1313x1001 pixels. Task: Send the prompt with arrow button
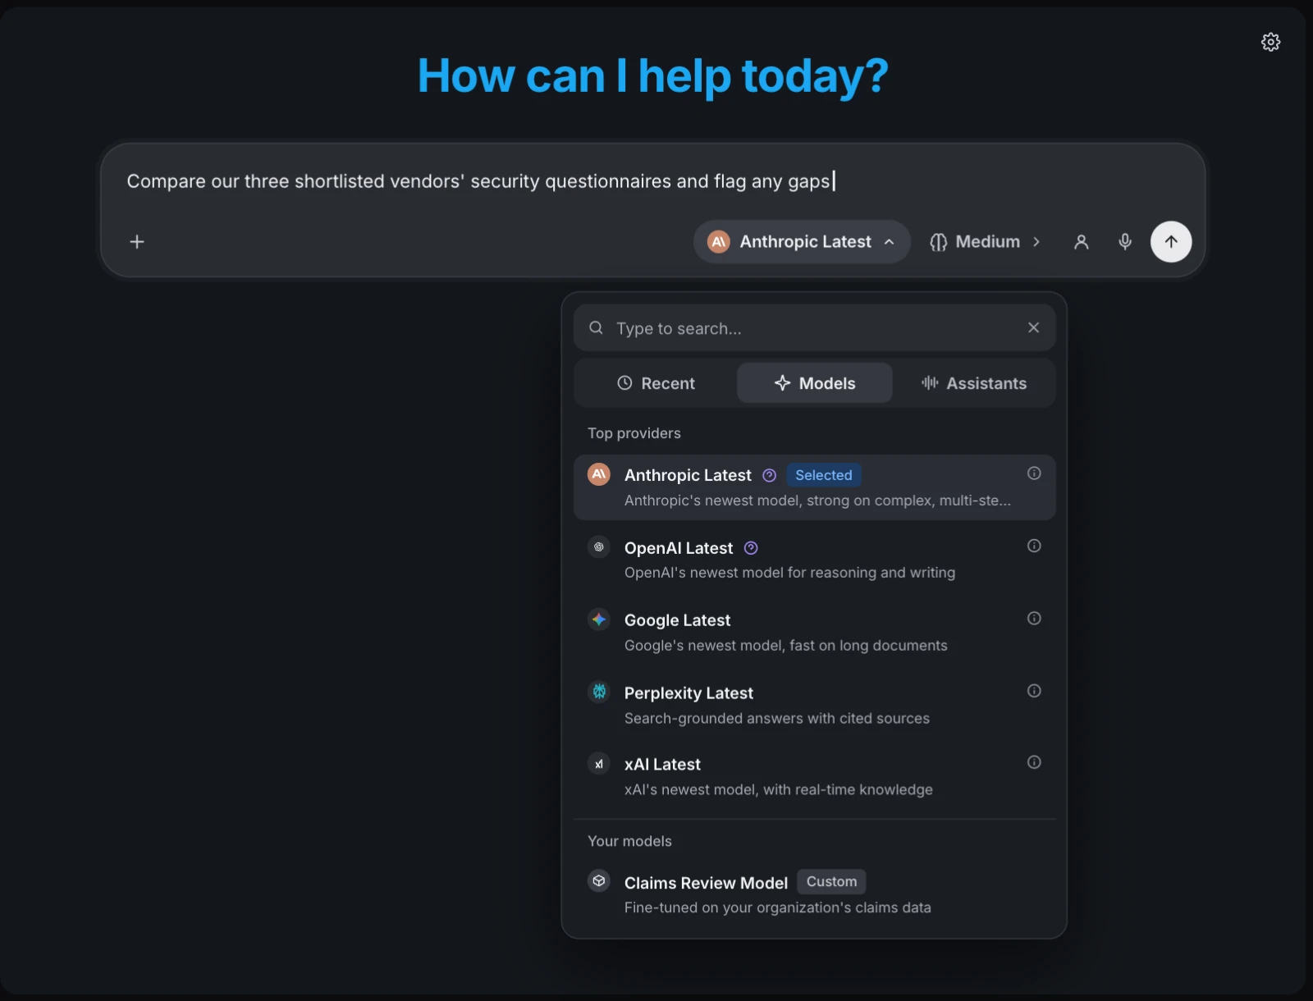click(x=1171, y=241)
